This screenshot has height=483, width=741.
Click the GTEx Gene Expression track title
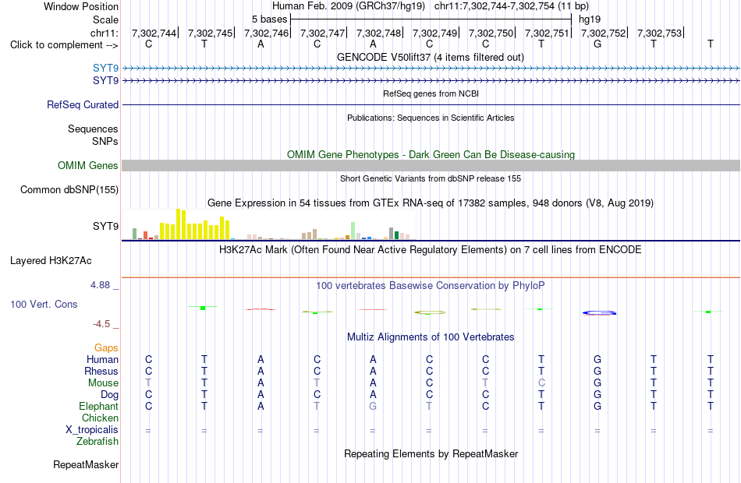[431, 203]
